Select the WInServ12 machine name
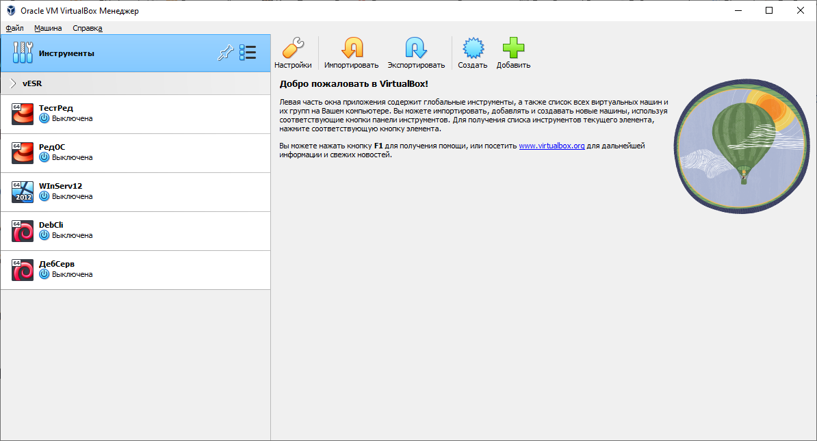817x441 pixels. point(60,186)
